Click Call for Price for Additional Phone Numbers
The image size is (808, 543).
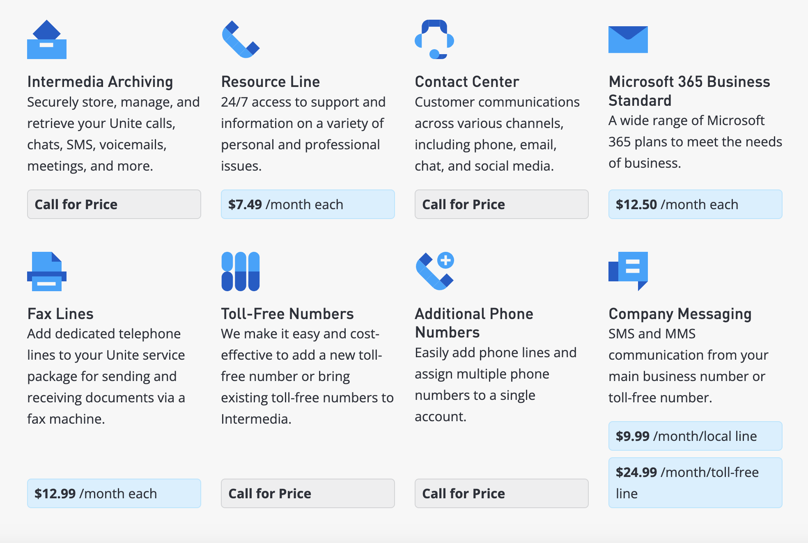(501, 493)
